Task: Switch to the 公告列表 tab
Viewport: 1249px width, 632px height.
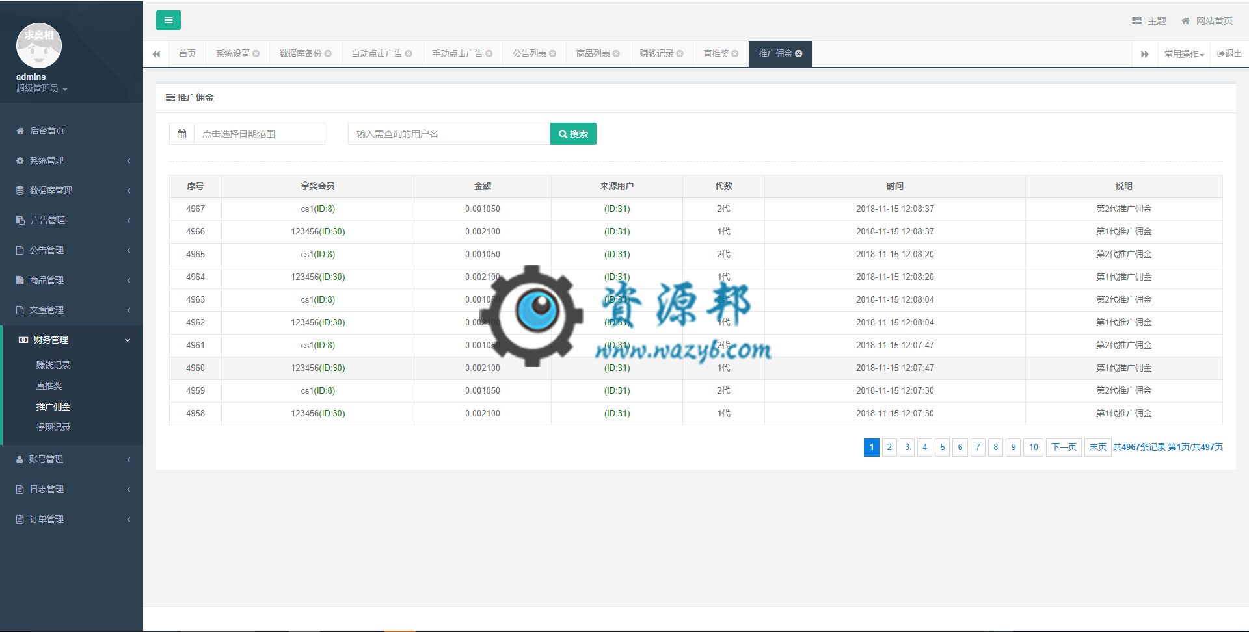Action: (530, 53)
